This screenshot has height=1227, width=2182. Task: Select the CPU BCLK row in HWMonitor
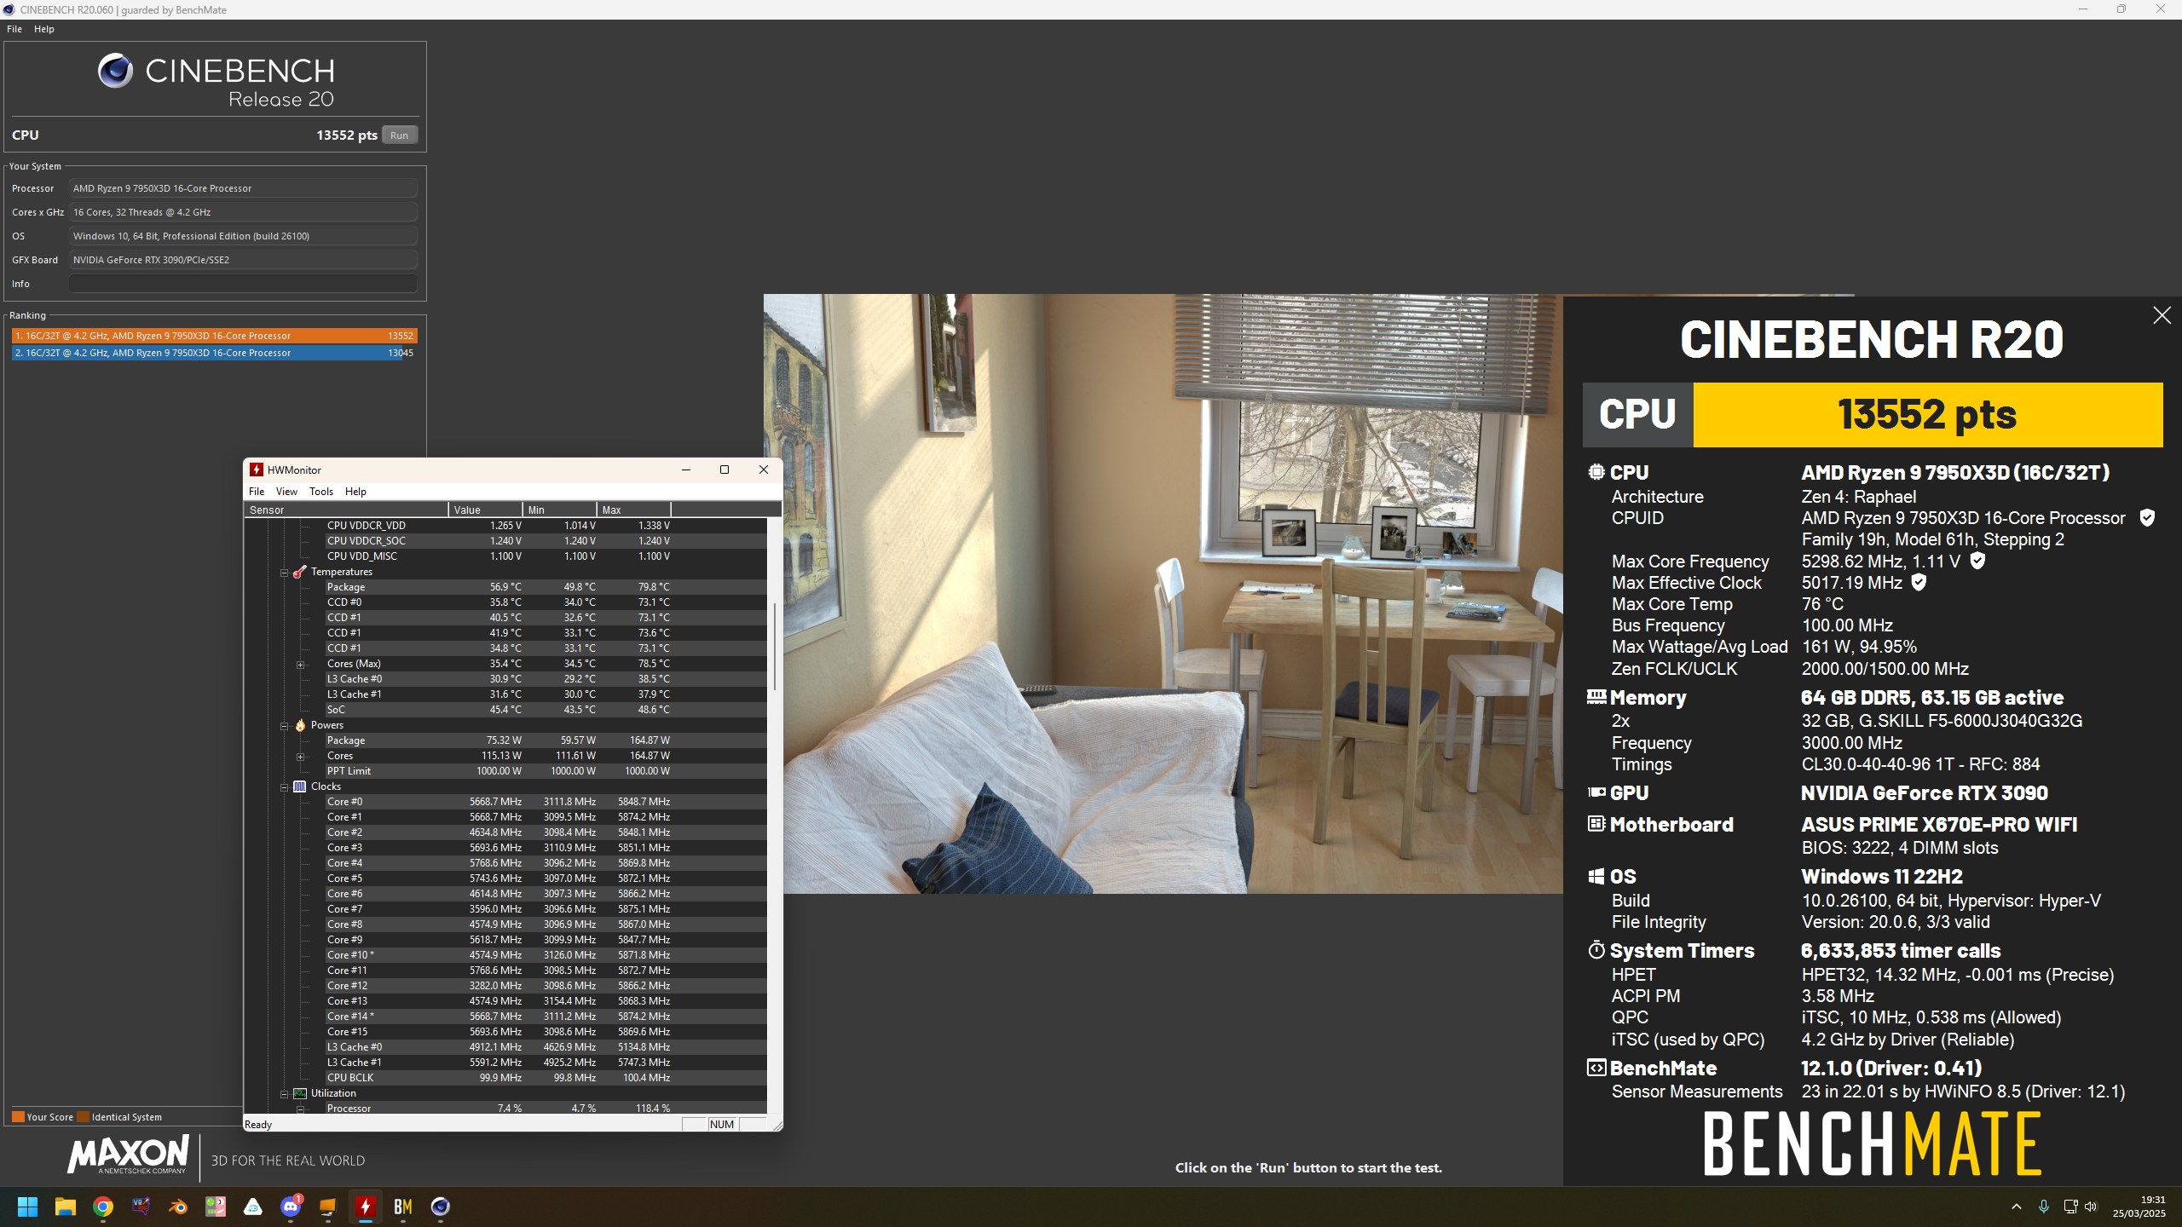coord(505,1078)
